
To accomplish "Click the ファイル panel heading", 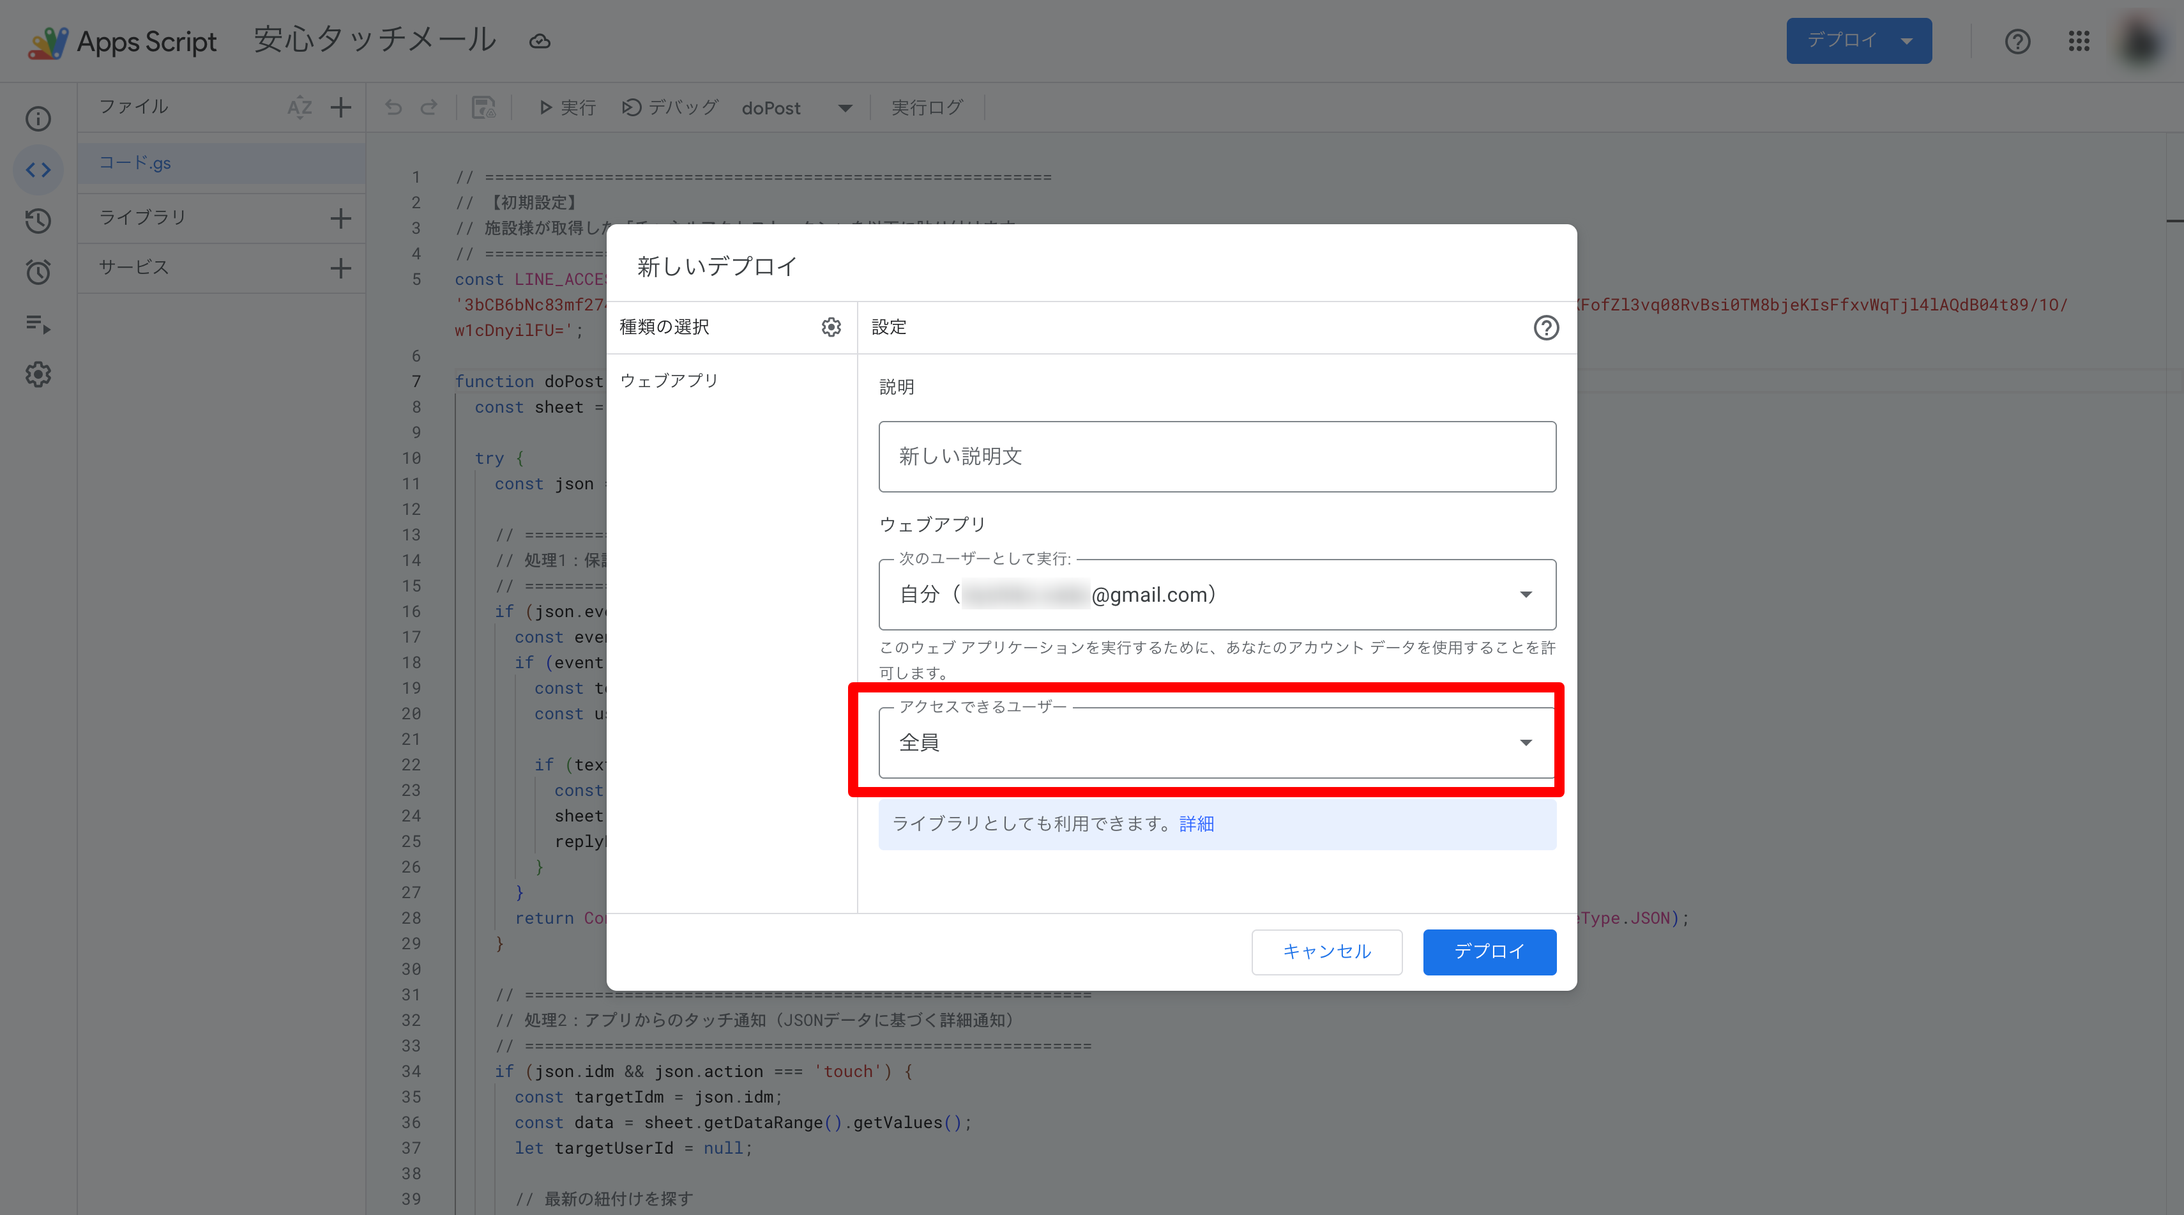I will (x=133, y=107).
